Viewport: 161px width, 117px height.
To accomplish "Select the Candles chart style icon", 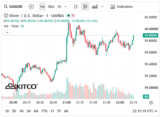I will pos(85,7).
